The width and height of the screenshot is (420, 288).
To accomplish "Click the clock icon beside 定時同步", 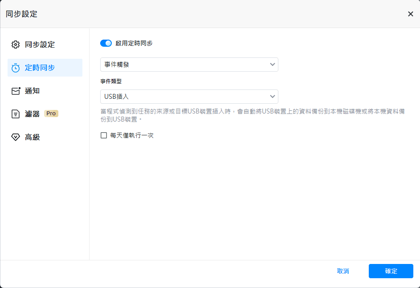I will pyautogui.click(x=16, y=68).
